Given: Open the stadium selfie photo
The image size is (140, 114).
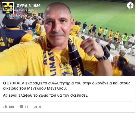Looking at the screenshot, I should tap(67, 38).
